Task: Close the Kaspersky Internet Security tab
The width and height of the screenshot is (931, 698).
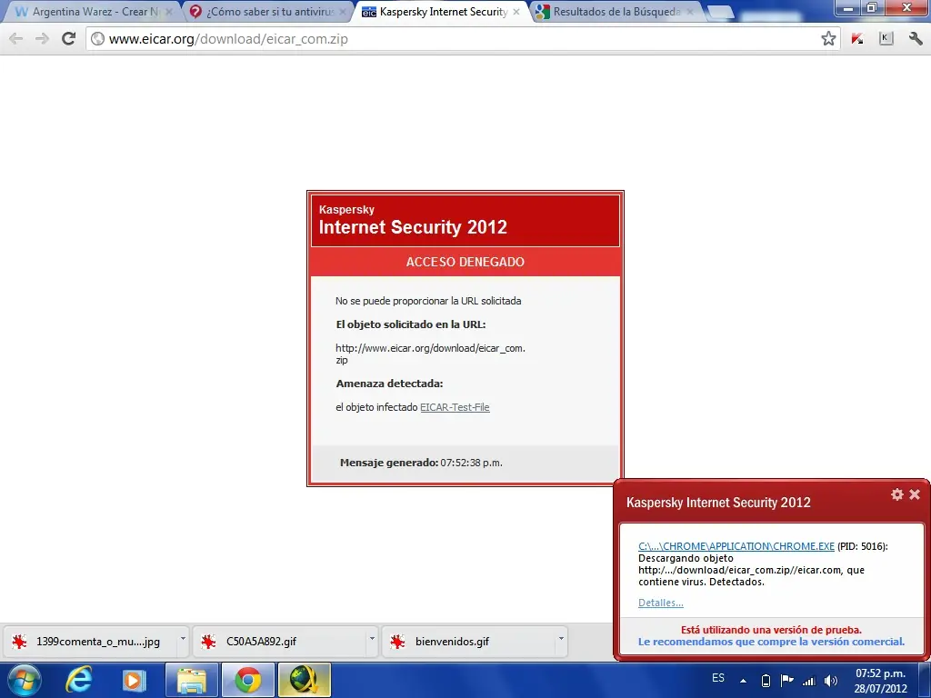Action: [x=516, y=12]
